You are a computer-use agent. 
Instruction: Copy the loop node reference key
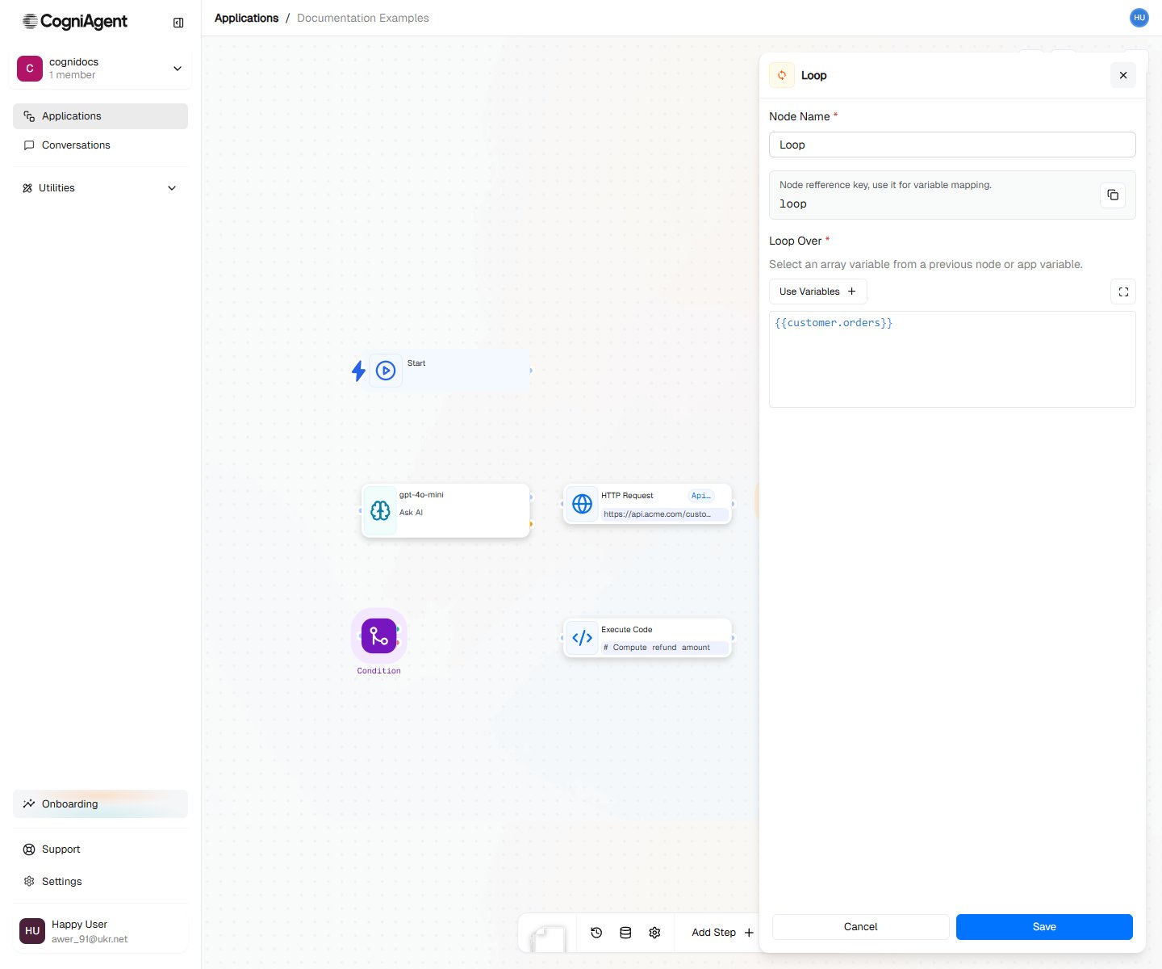pos(1113,195)
